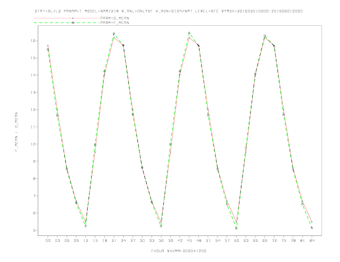
Task: Click the x-axis tick label 36
Action: point(161,241)
